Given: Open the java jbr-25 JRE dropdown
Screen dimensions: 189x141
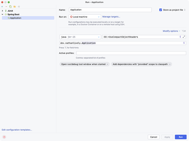Looking at the screenshot, I should [x=80, y=37].
